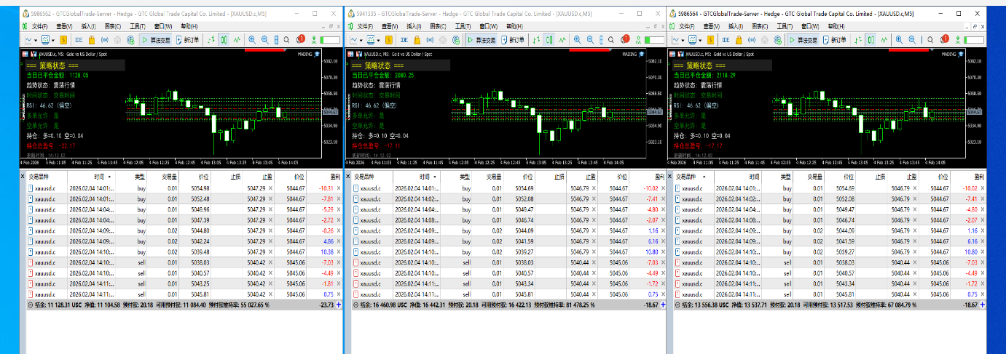
Task: Zoom in chart in 5941335 window
Action: pos(578,40)
